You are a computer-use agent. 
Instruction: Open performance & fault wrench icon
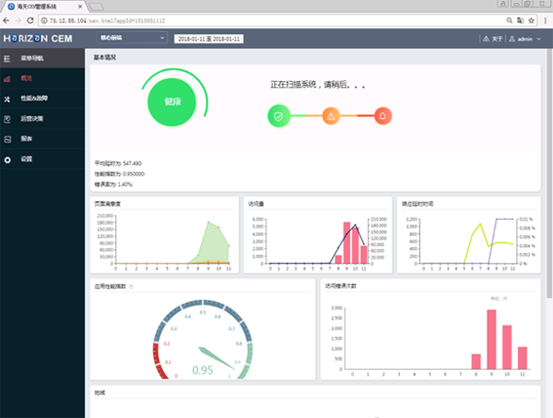point(7,99)
